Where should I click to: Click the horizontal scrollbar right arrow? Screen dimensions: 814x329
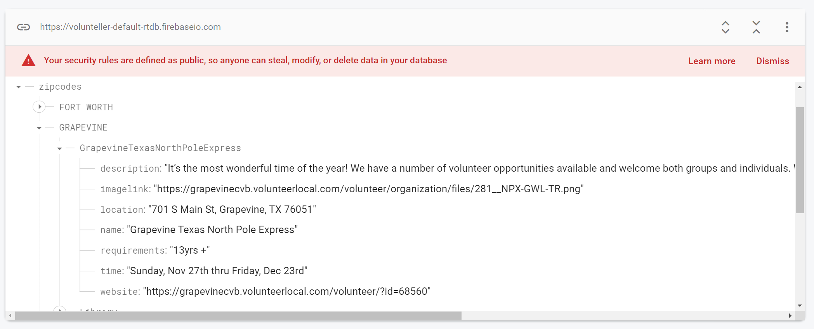[x=790, y=315]
